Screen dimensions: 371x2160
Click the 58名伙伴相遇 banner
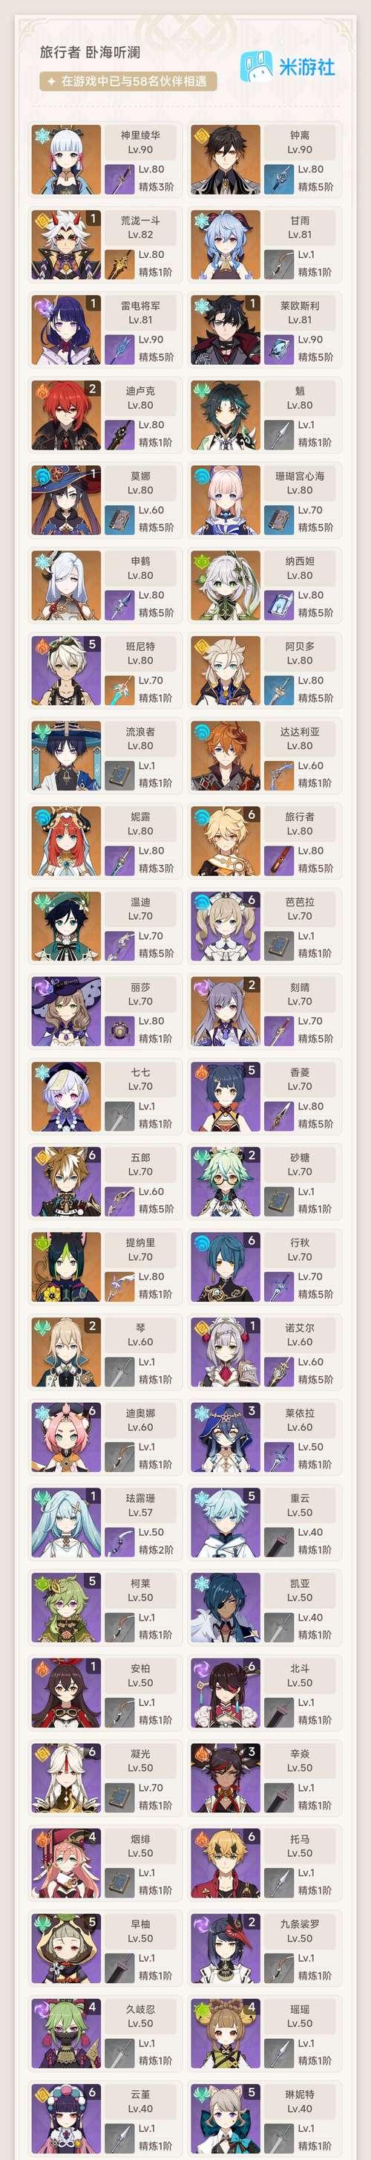coord(128,81)
